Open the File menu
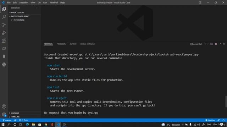This screenshot has width=227, height=127. [x=9, y=2]
